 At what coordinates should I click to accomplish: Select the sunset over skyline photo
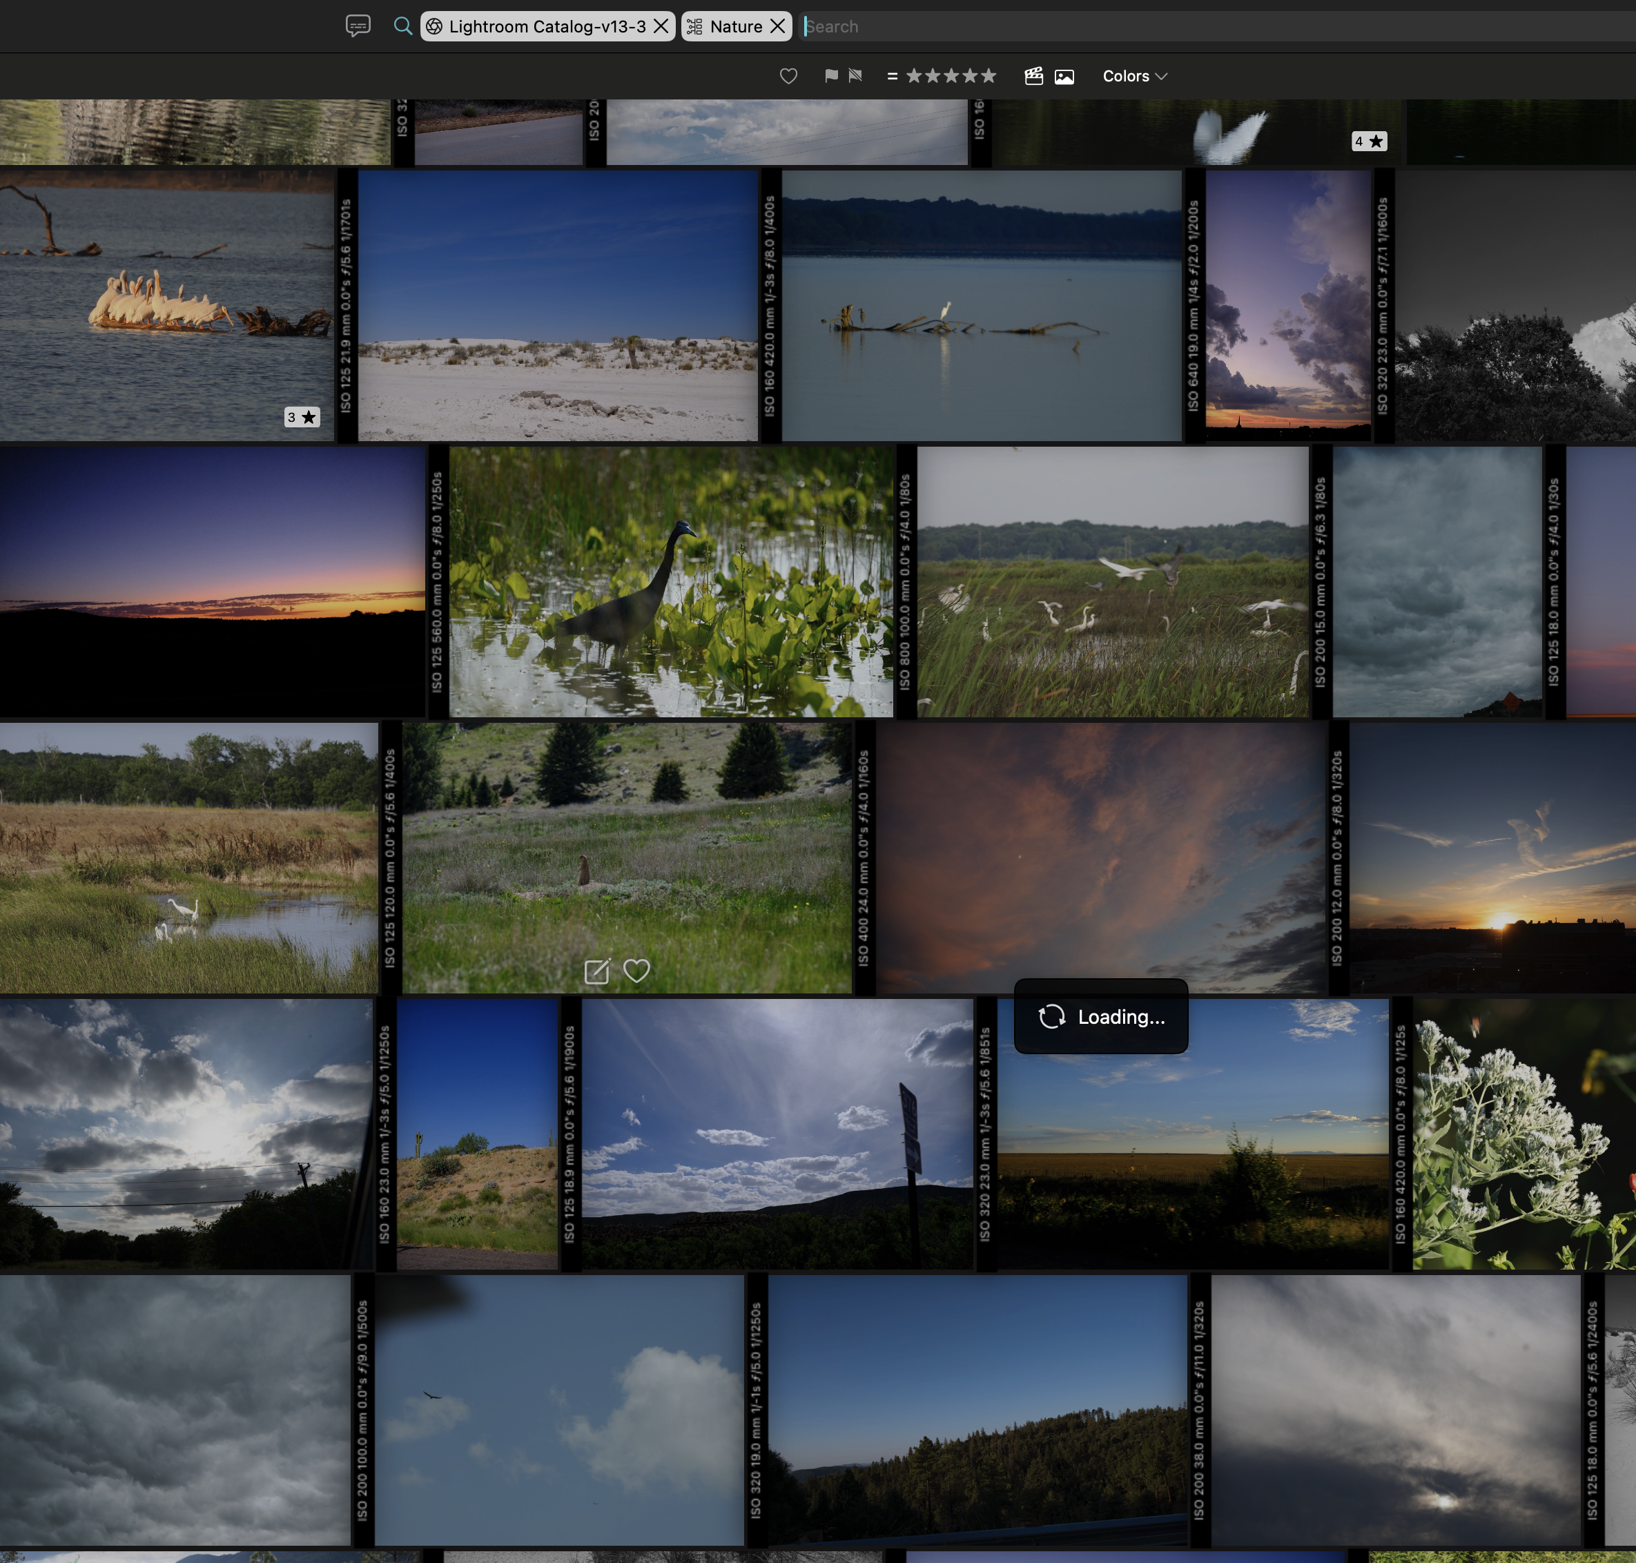coord(1492,857)
